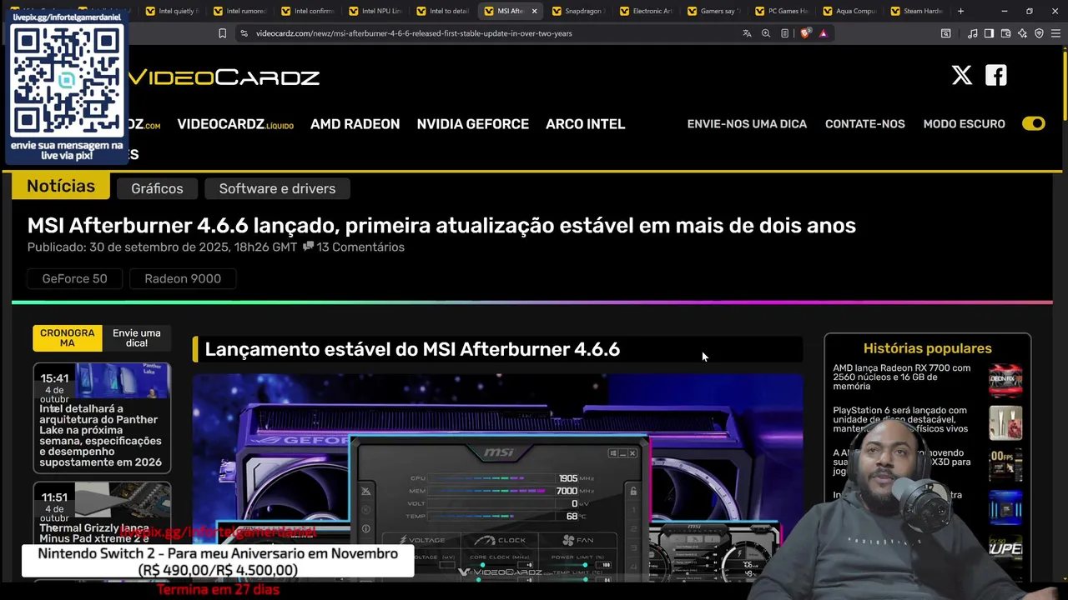
Task: Toggle the browser sidebar panel icon
Action: [989, 33]
